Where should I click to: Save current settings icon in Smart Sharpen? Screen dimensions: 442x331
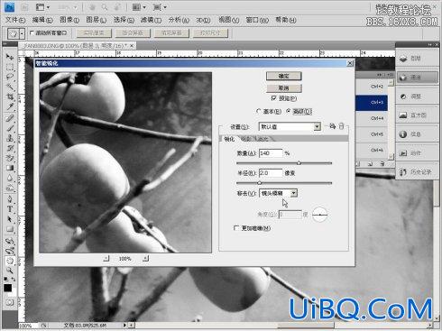click(332, 126)
